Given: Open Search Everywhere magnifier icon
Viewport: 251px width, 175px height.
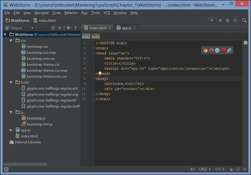Looking at the screenshot, I should click(244, 21).
